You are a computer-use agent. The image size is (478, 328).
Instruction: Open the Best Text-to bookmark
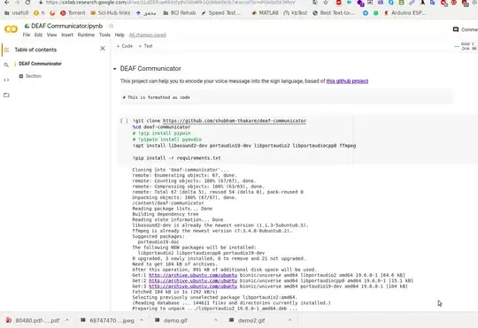[334, 13]
